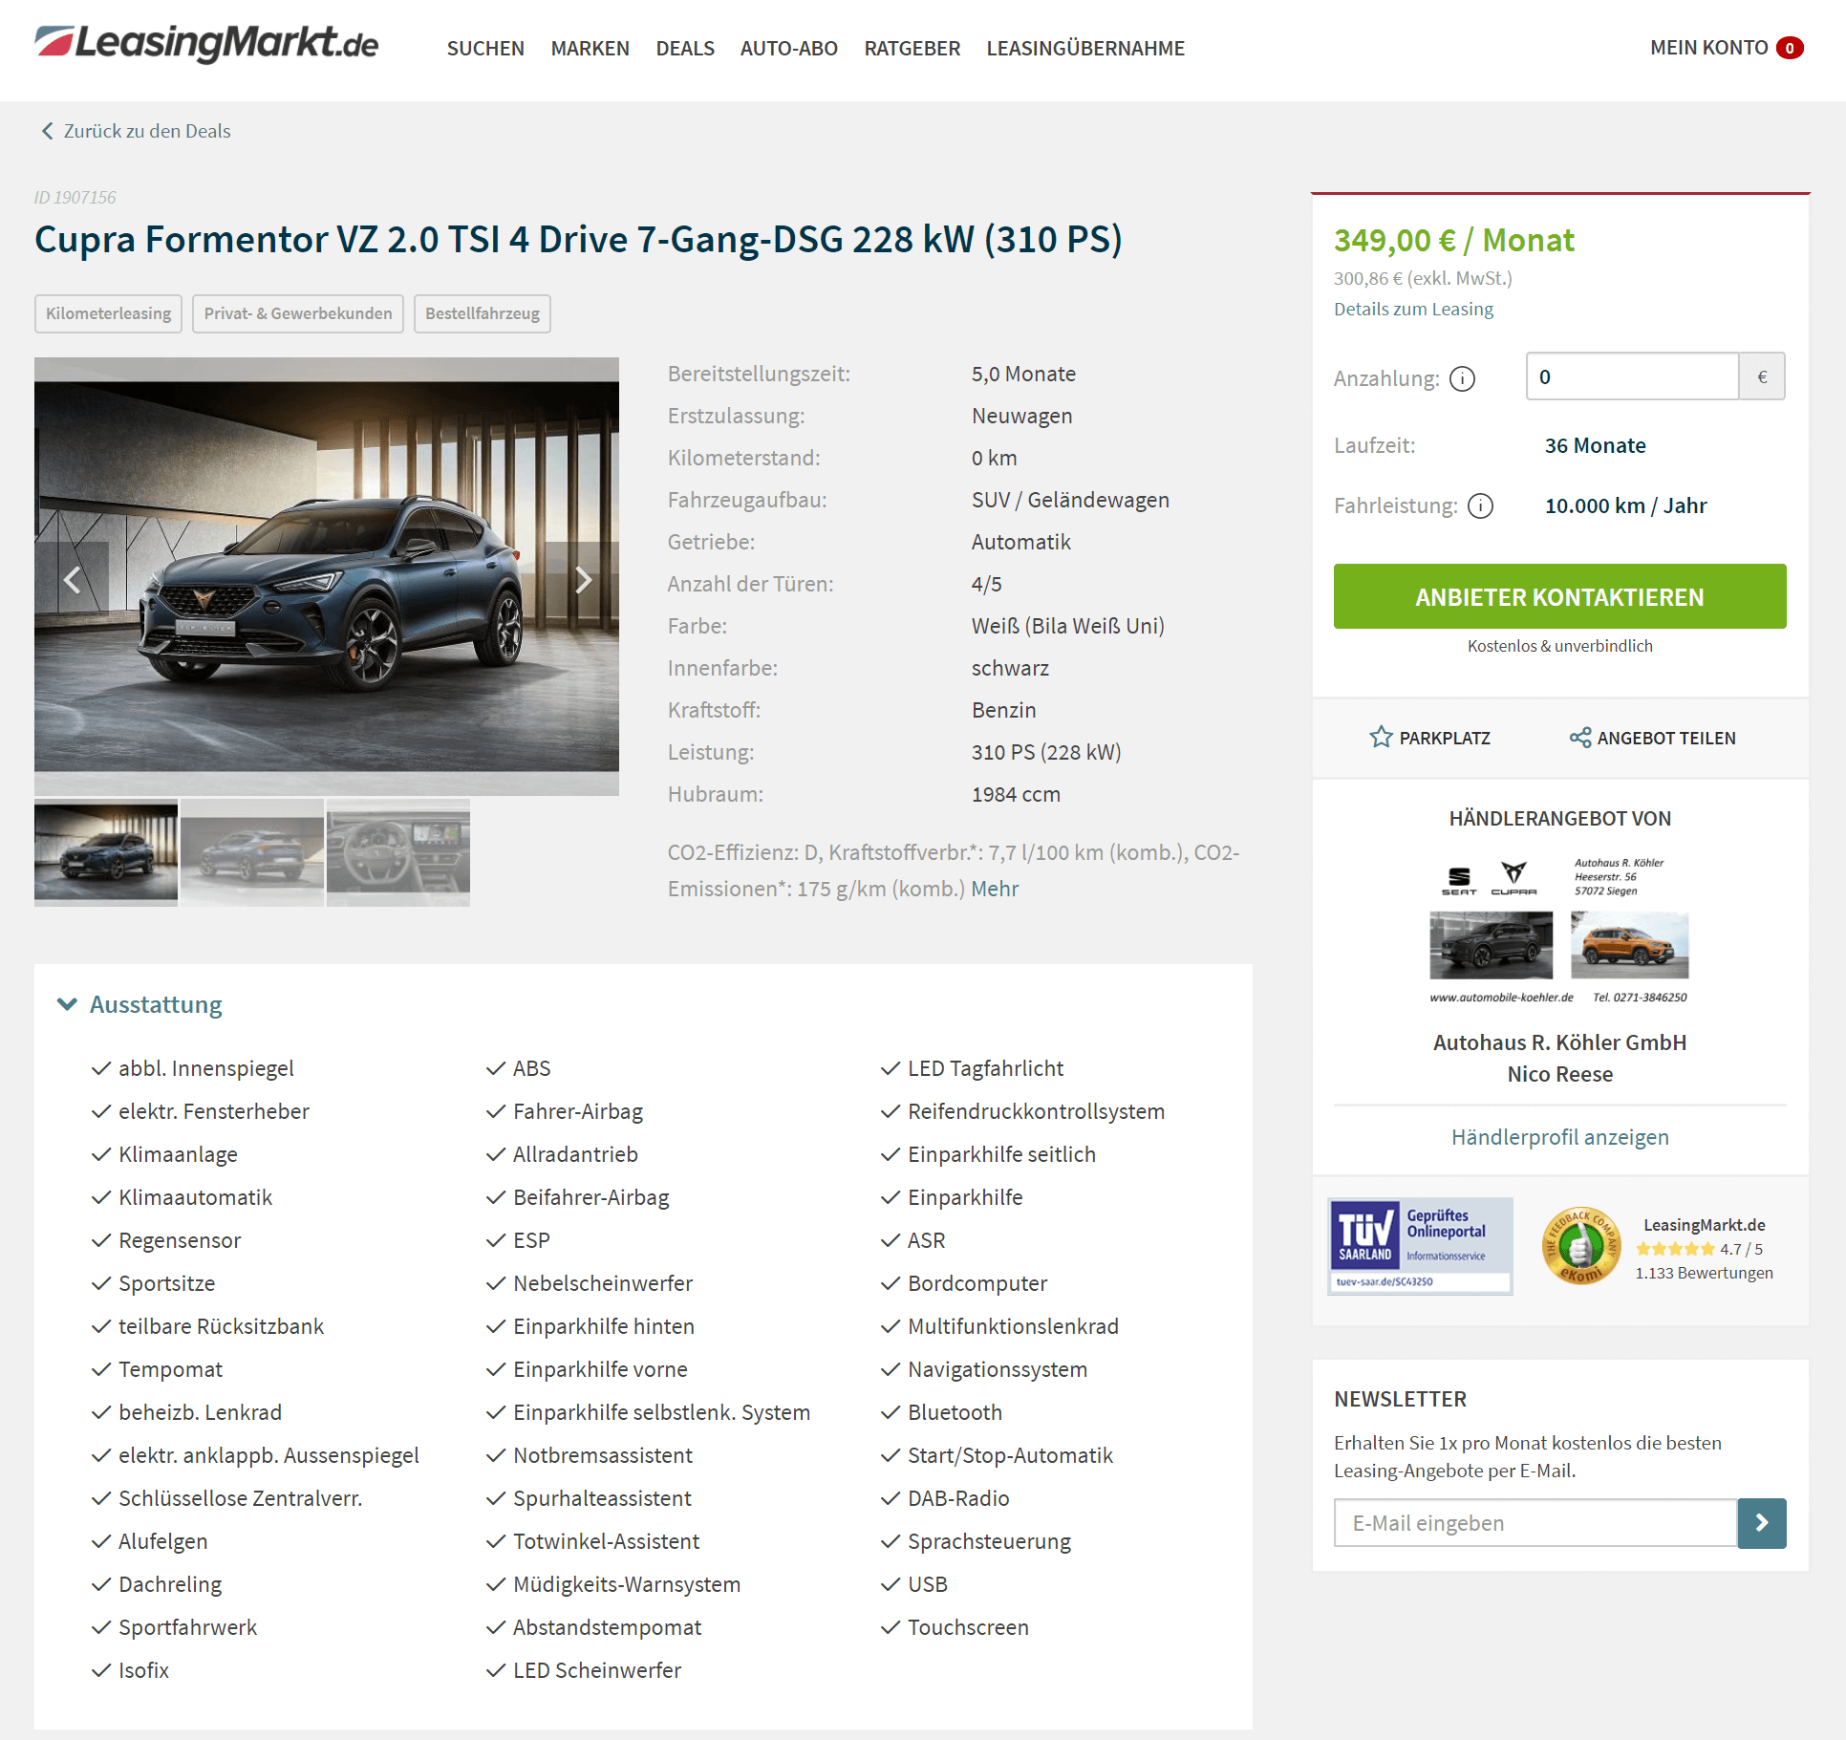Click the 5,0 Monate Bereitstellungszeit value
The image size is (1846, 1740).
(1023, 374)
